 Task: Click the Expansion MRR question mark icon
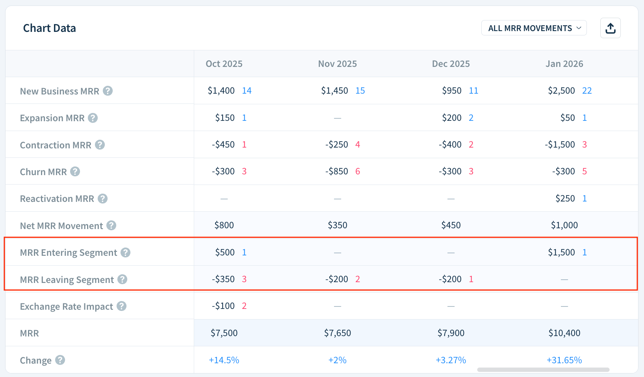pos(93,117)
